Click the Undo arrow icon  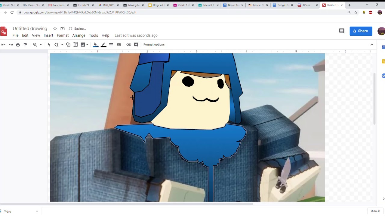[4, 44]
